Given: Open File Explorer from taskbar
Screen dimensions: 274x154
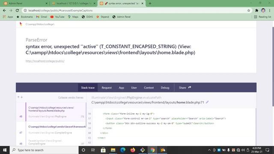Looking at the screenshot, I should coord(113,150).
